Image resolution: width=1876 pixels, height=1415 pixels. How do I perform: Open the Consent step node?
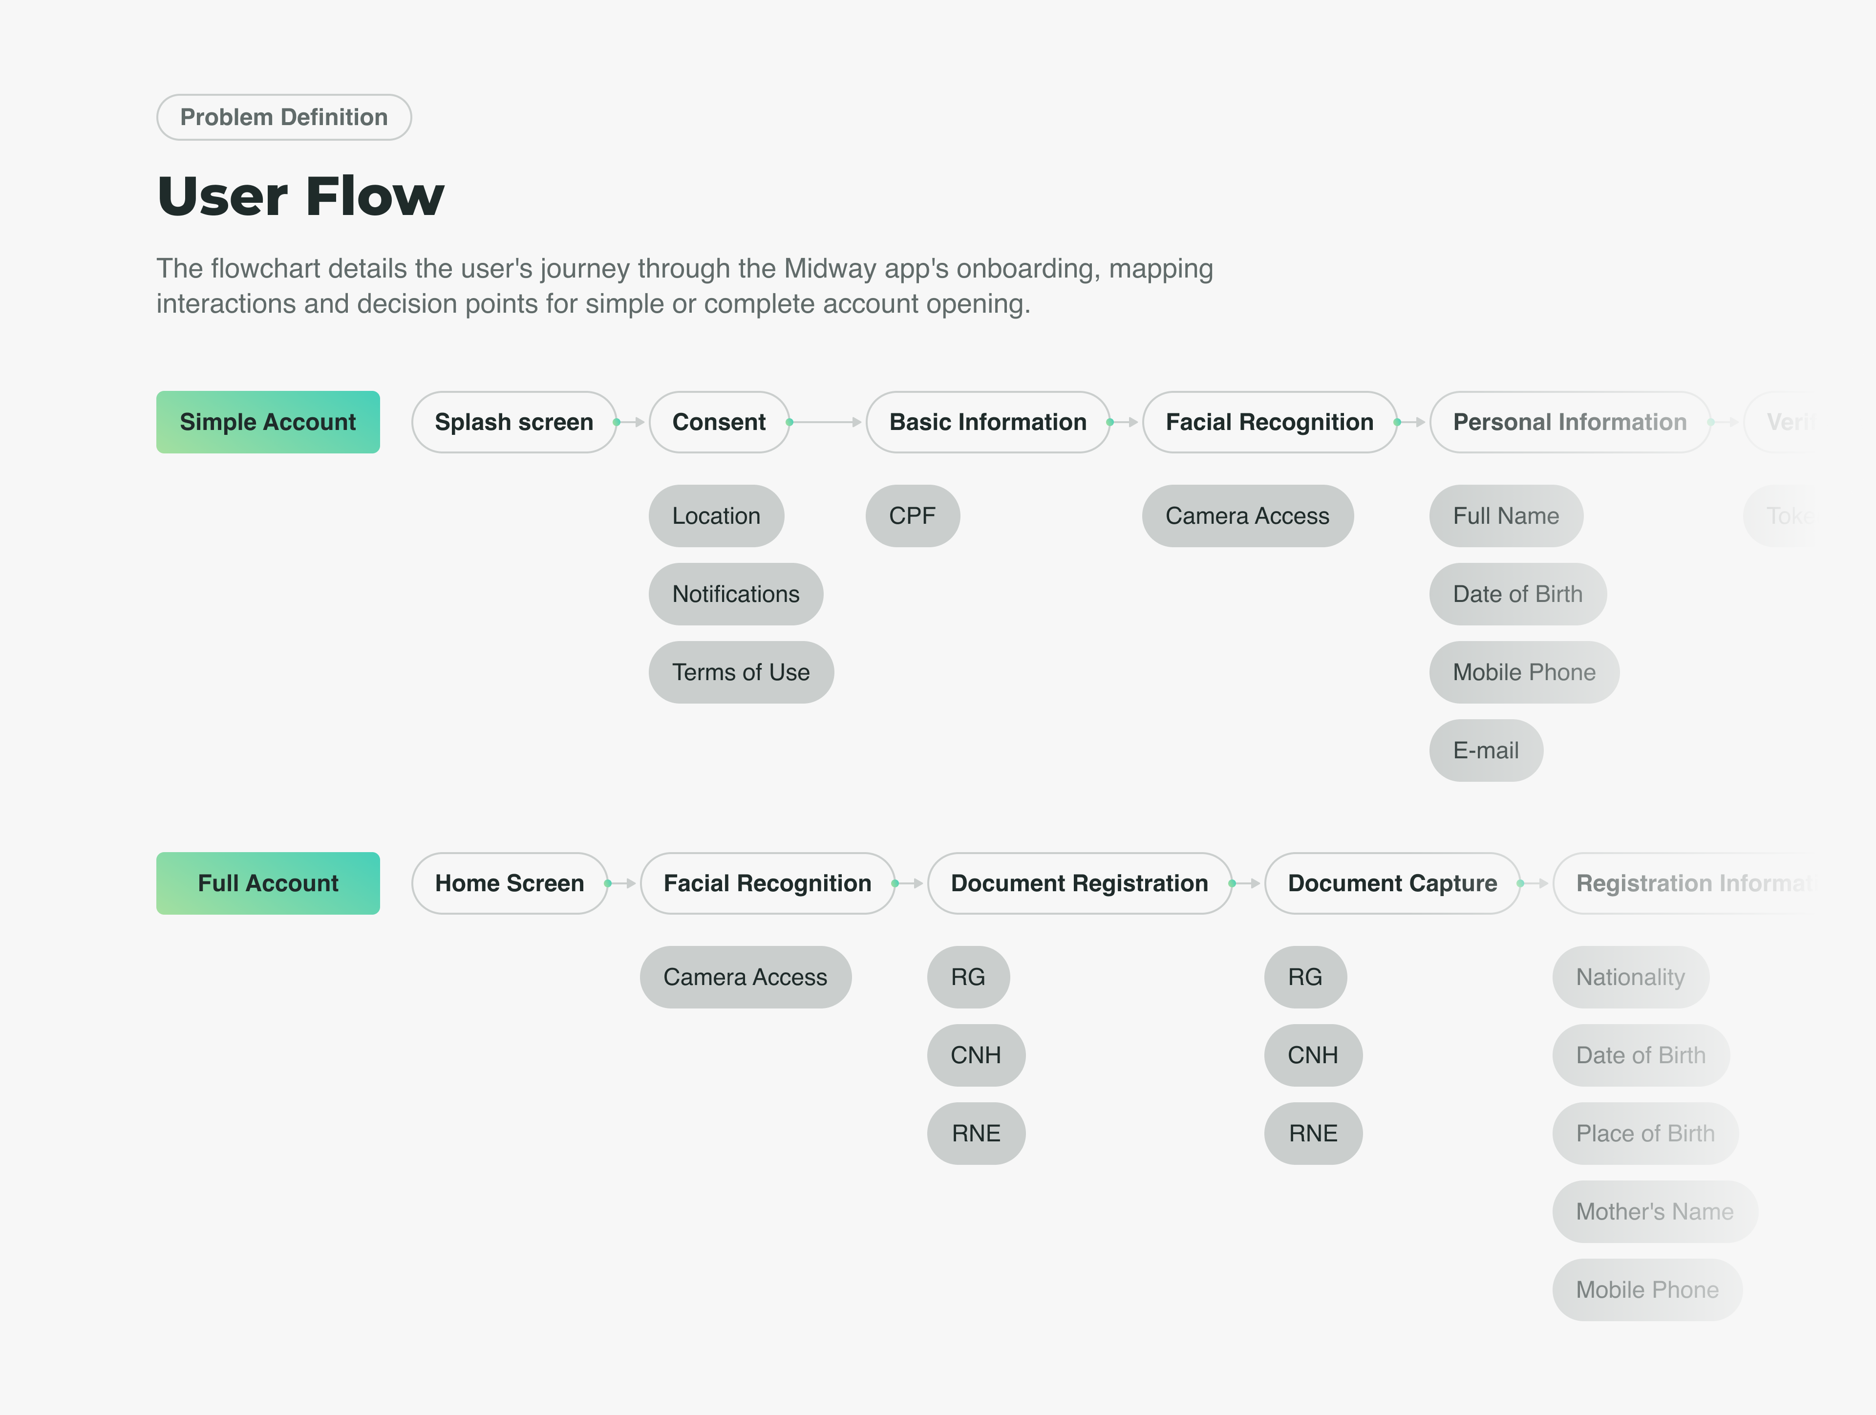click(718, 422)
